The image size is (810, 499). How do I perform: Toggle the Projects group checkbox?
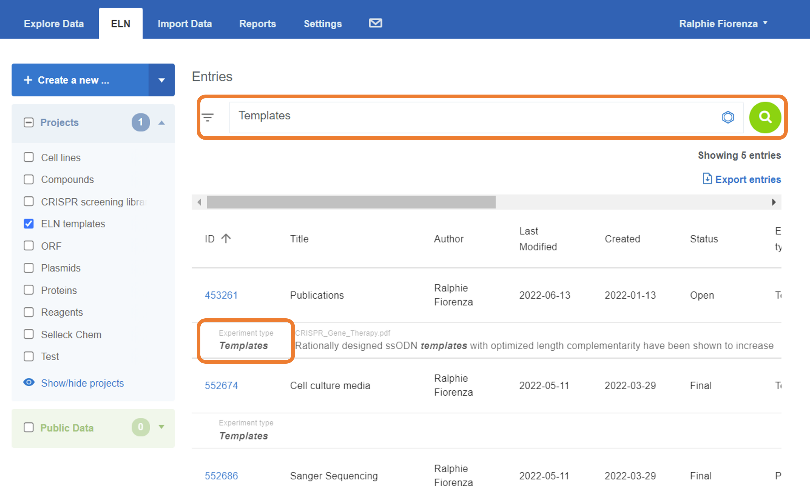[x=29, y=122]
